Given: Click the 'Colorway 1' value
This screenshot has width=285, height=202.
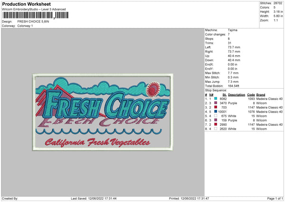Looking at the screenshot, I should pyautogui.click(x=25, y=26).
